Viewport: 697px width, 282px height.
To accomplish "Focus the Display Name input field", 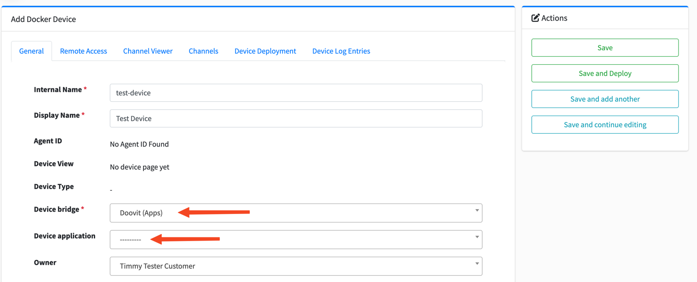I will 296,118.
